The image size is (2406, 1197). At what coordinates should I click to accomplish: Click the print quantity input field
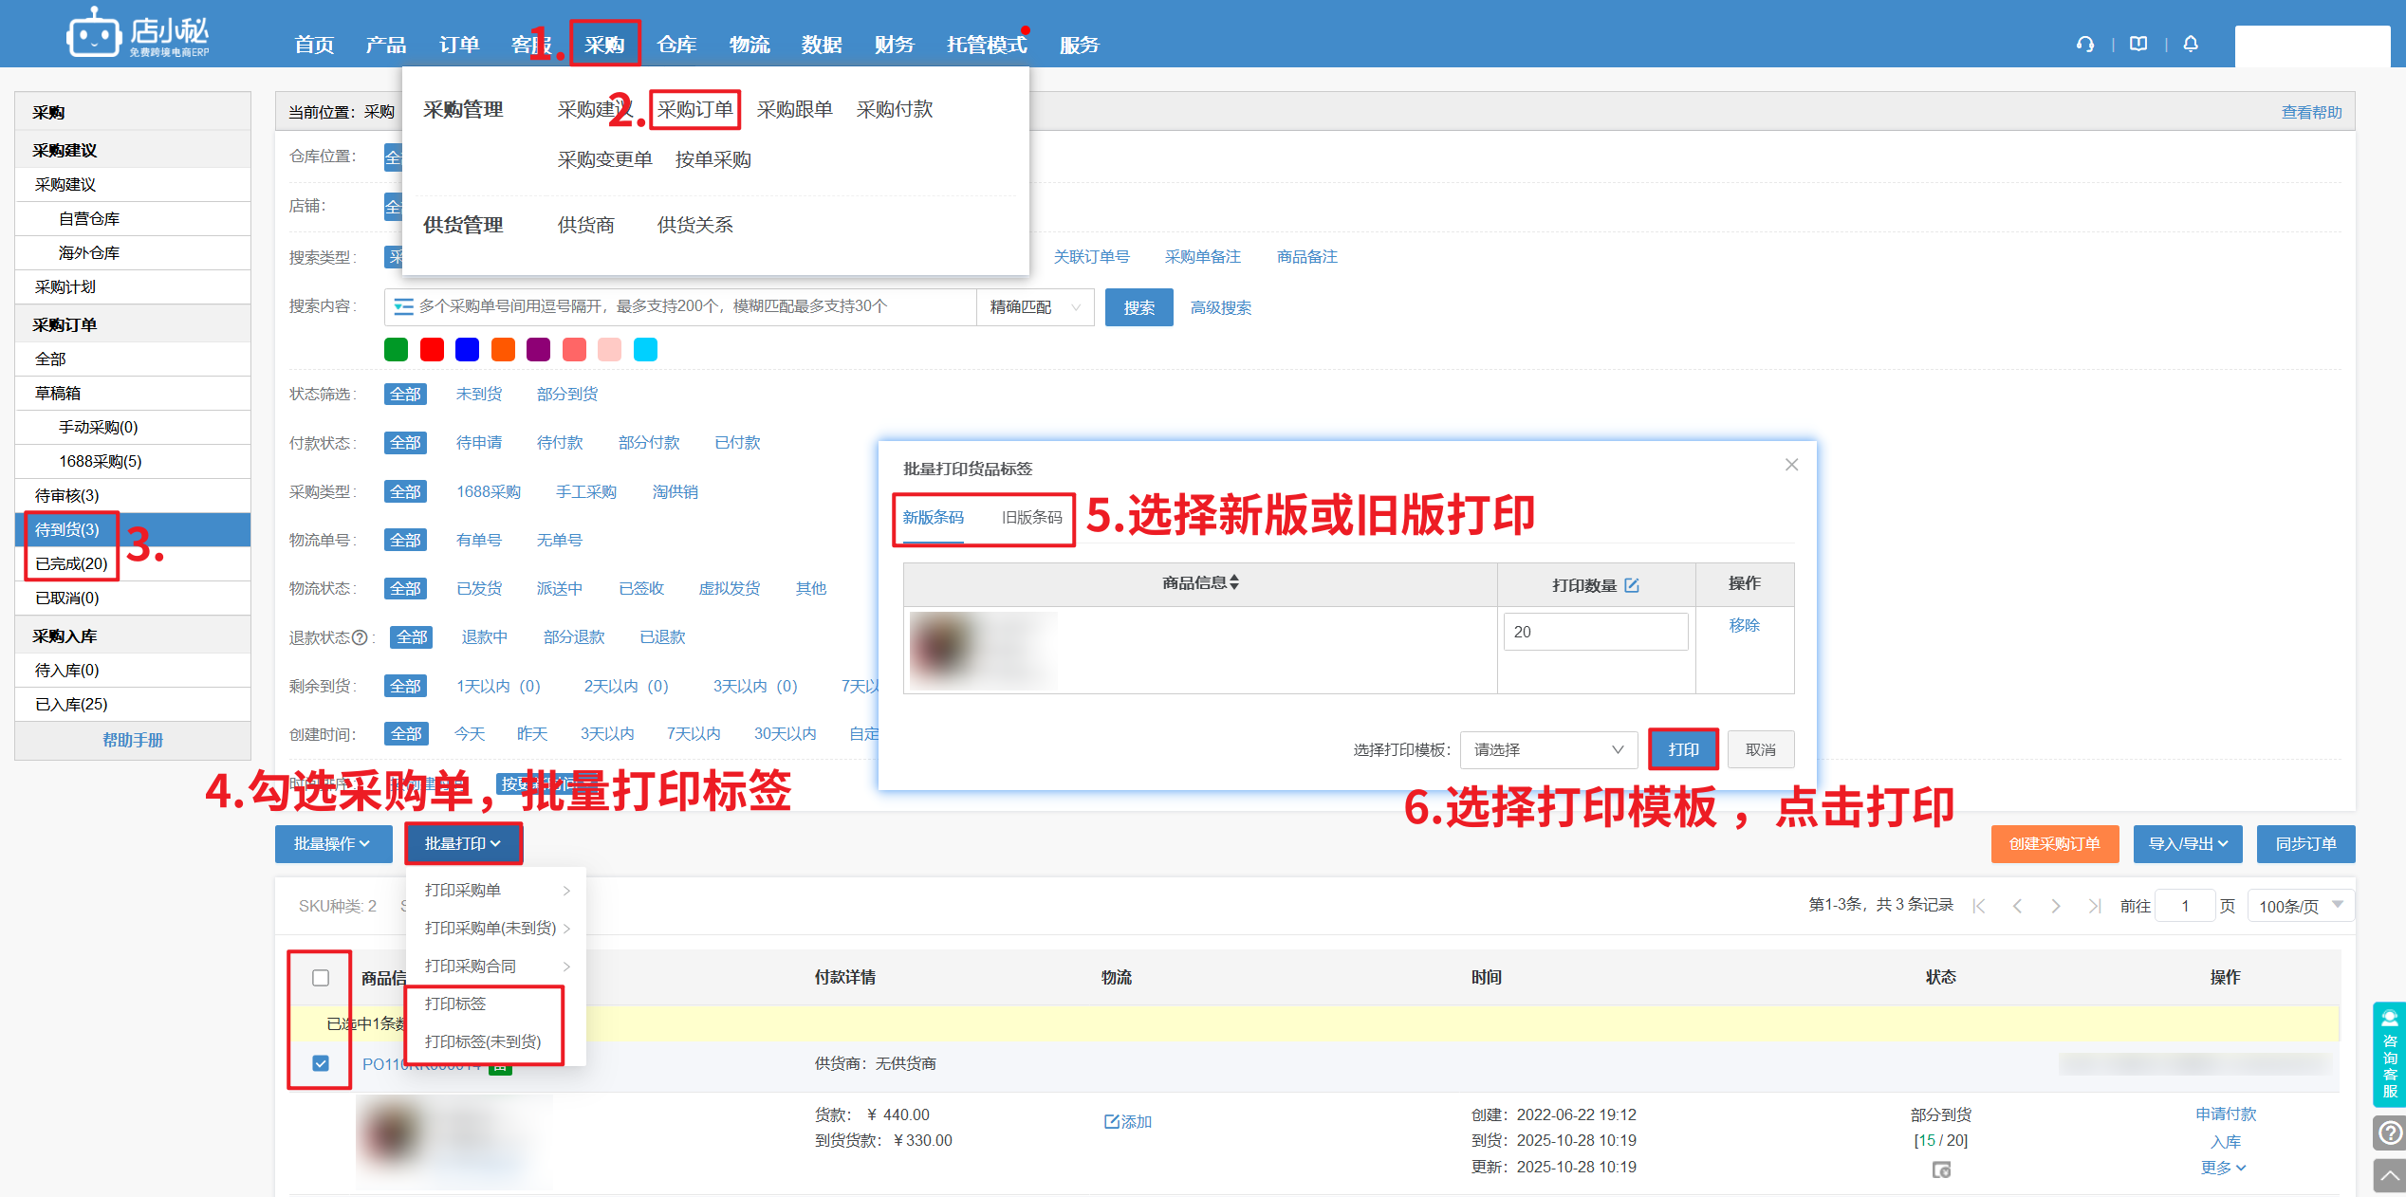1595,632
